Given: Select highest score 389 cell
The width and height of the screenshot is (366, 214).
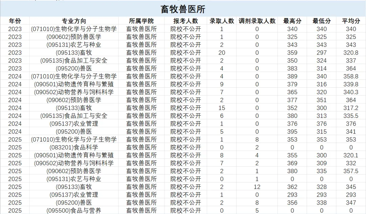Looking at the screenshot, I should (x=292, y=76).
